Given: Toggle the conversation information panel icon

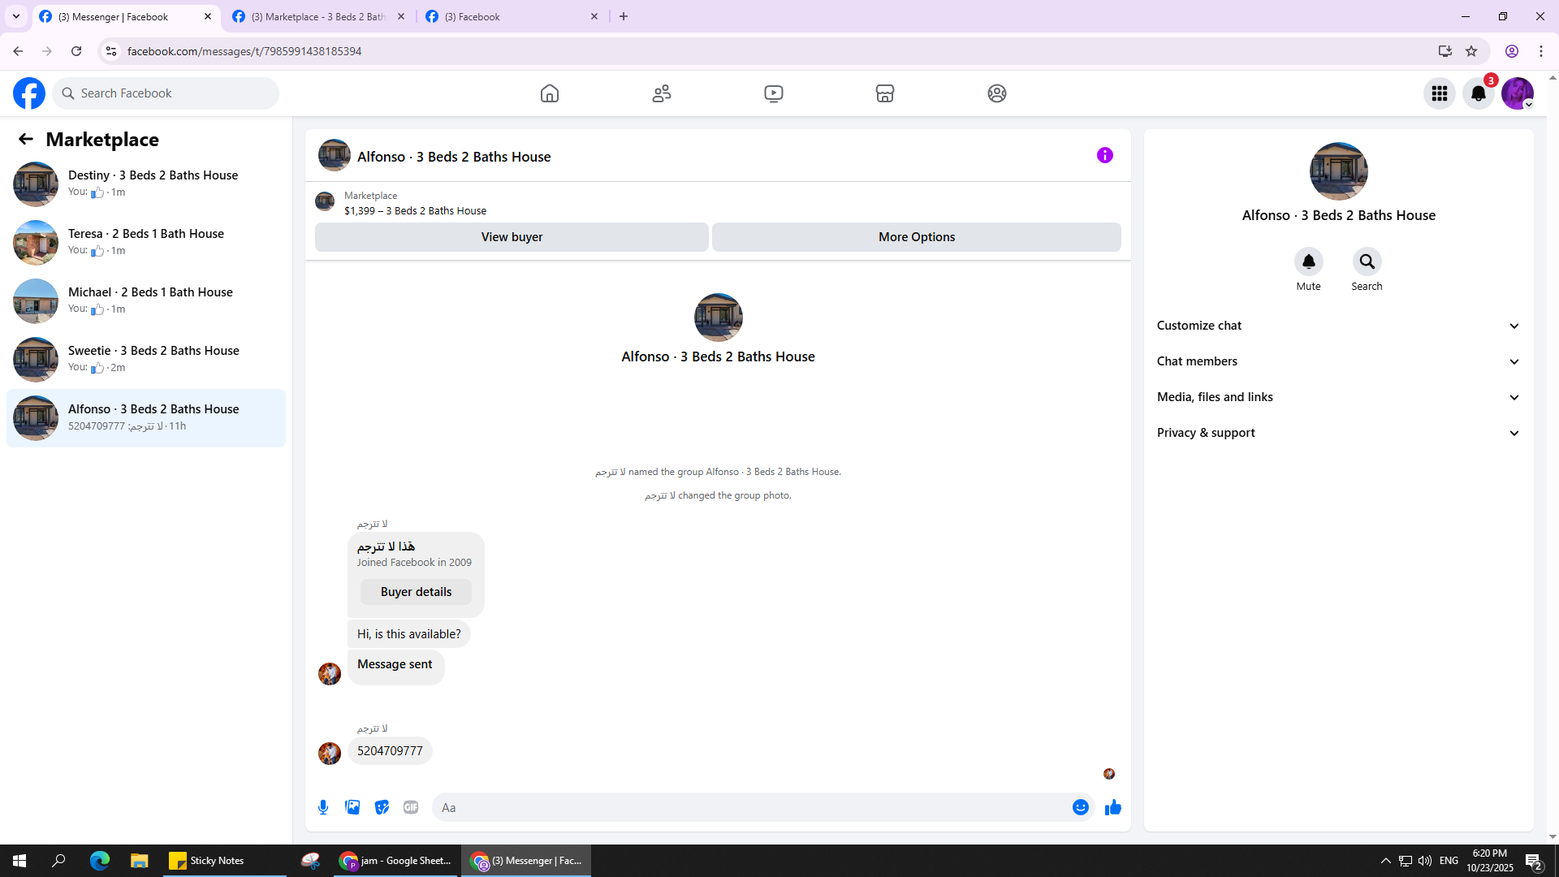Looking at the screenshot, I should click(1104, 155).
